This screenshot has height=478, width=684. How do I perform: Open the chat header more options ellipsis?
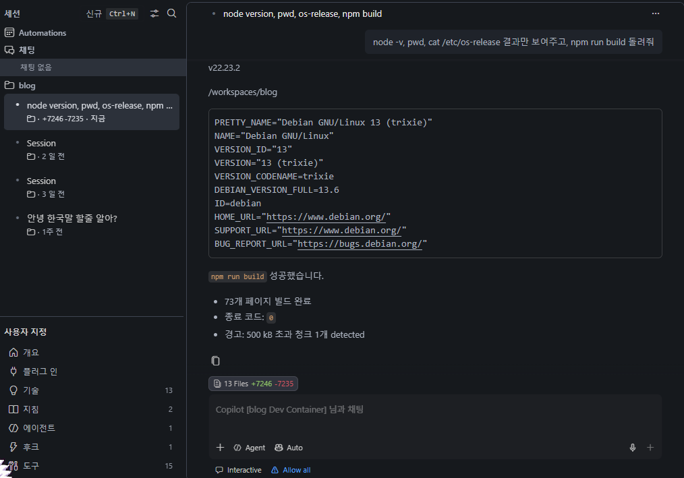pyautogui.click(x=655, y=13)
